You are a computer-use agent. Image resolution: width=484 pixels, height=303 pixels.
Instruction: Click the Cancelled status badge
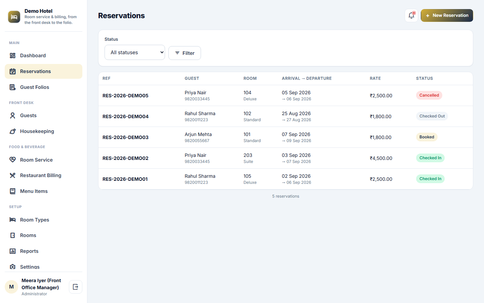coord(429,95)
